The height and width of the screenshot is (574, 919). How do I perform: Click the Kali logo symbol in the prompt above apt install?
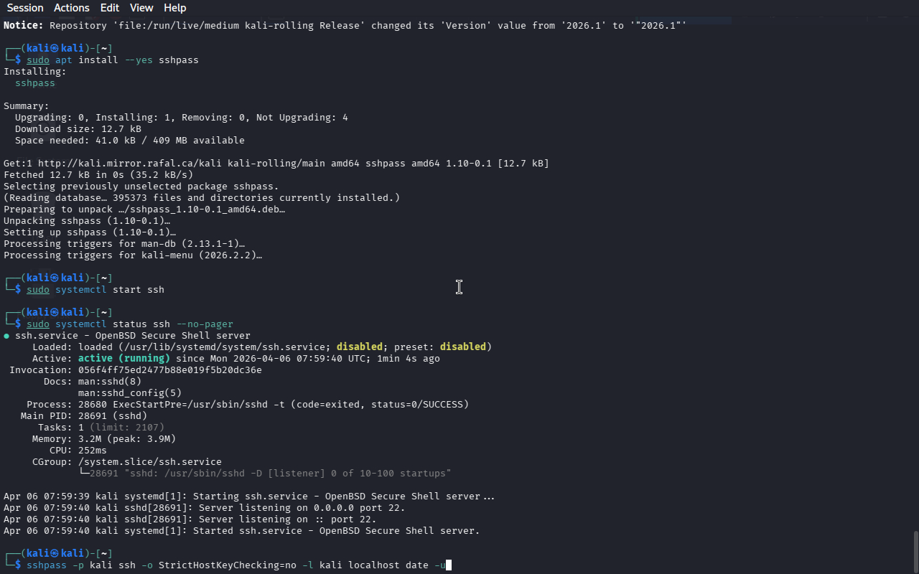55,49
